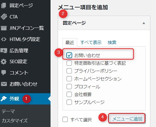The image size is (156, 127).
Task: Click the 固定ページ pages icon in sidebar
Action: tap(4, 5)
